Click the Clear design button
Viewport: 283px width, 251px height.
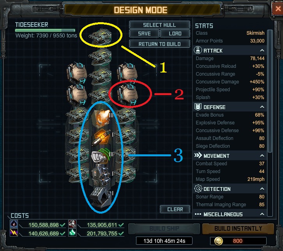point(175,209)
